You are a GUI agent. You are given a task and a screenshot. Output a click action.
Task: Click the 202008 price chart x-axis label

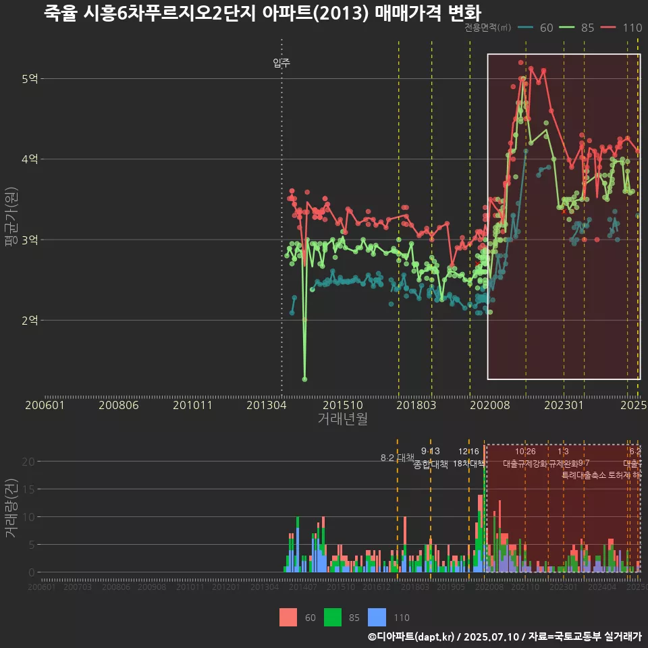coord(490,405)
